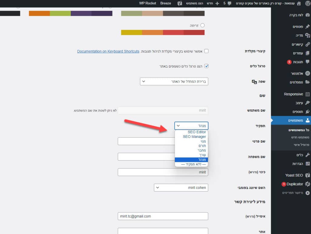Click the templates folder icon טמפלטים
This screenshot has width=311, height=234.
click(x=308, y=82)
